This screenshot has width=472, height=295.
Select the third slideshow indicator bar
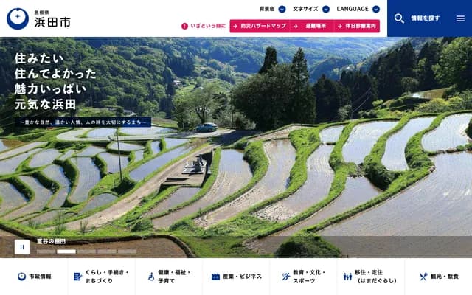click(x=87, y=251)
